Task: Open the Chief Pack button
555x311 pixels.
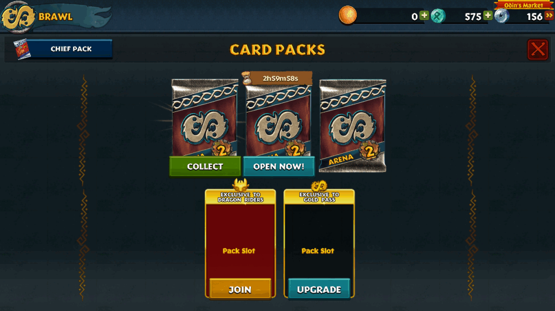Action: [70, 49]
